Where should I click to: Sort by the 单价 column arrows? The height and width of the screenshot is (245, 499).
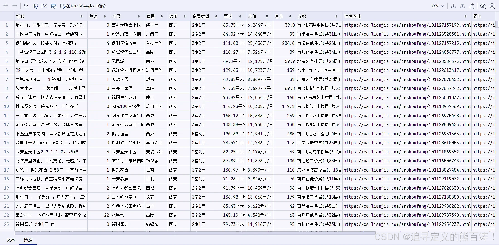tap(267, 16)
